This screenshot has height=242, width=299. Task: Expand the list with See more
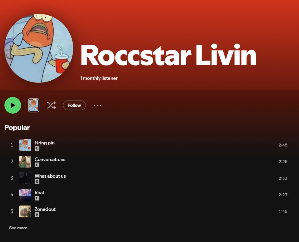(x=18, y=228)
